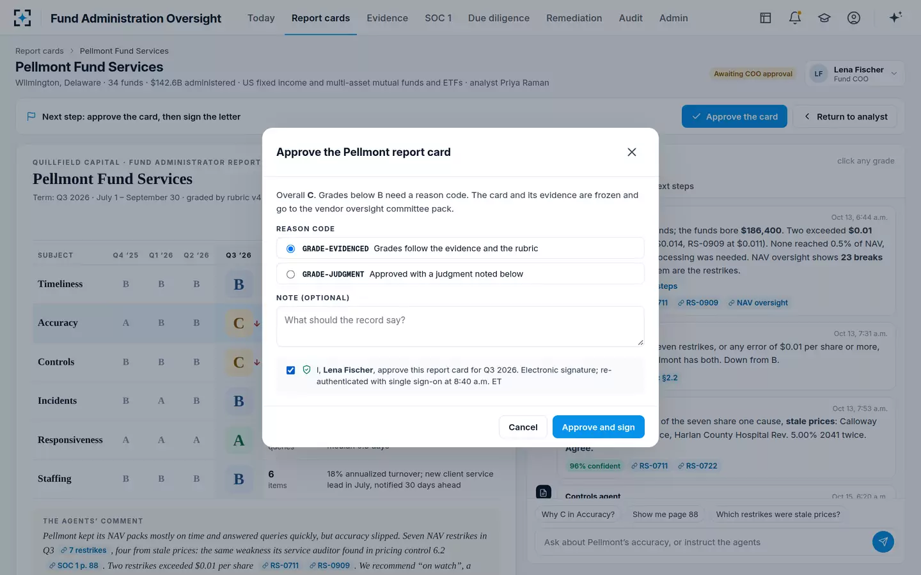Image resolution: width=921 pixels, height=575 pixels.
Task: Open the SOC 1 tab
Action: coord(438,18)
